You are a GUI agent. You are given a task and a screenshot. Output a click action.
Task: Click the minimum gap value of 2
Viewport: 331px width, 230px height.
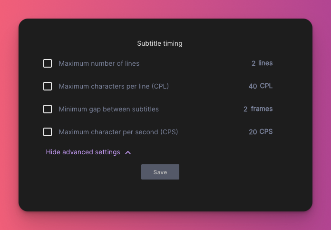pos(245,109)
